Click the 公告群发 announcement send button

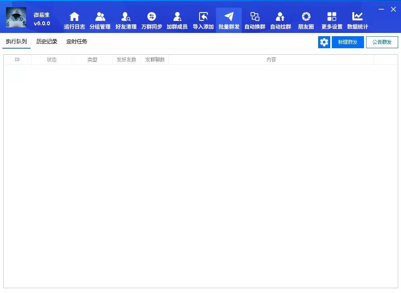click(382, 42)
